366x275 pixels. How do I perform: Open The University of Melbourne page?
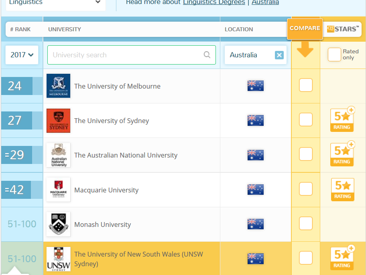[x=117, y=86]
